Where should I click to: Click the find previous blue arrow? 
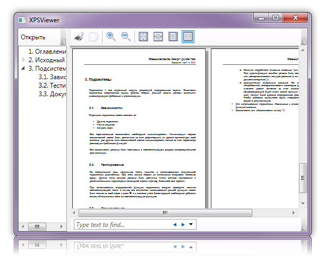175,224
